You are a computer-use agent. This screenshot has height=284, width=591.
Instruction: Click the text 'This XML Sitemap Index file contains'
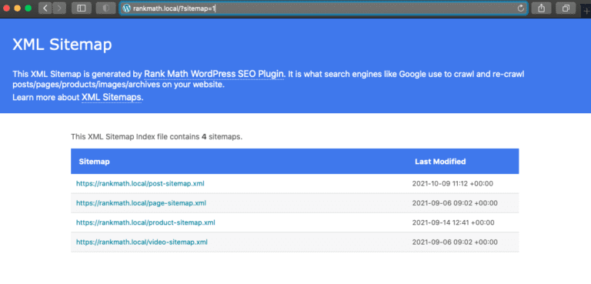pyautogui.click(x=135, y=136)
